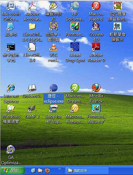Click the PhotoImpact 7 desktop icon

pyautogui.click(x=75, y=26)
